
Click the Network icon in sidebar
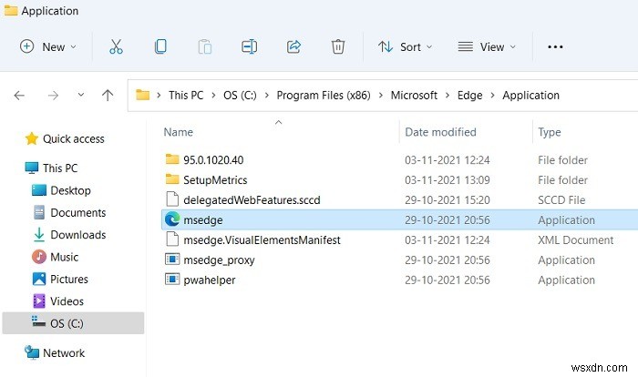click(31, 352)
